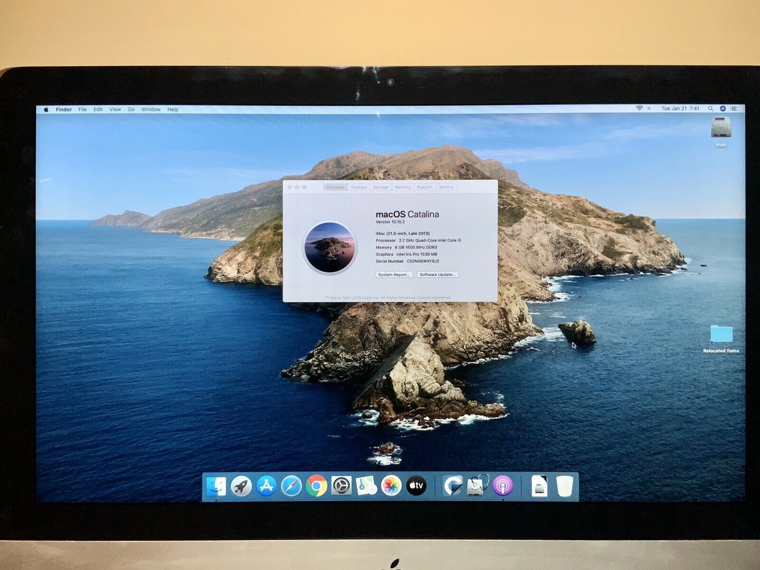
Task: Open the Relocated Items folder on desktop
Action: click(721, 332)
